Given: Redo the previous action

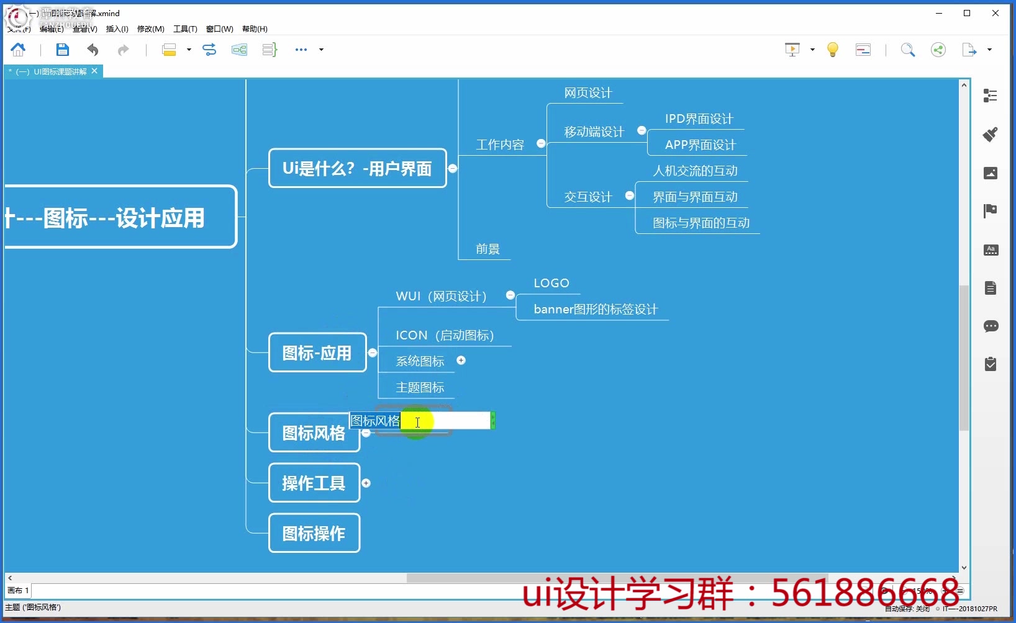Looking at the screenshot, I should click(123, 50).
